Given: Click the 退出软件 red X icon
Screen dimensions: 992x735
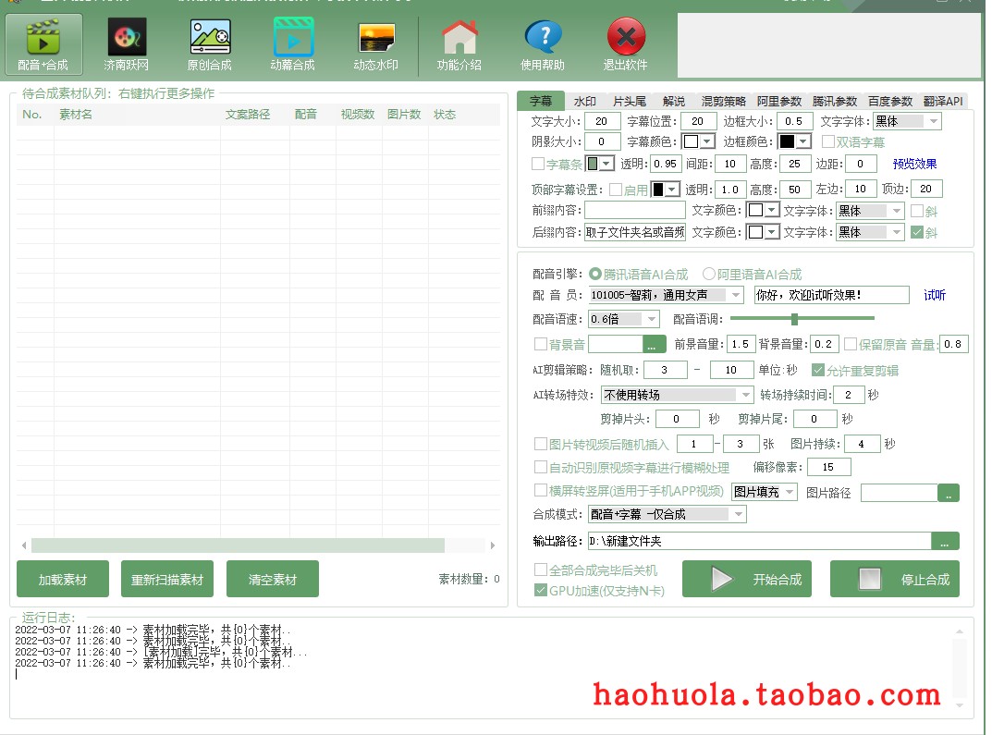Looking at the screenshot, I should 626,43.
